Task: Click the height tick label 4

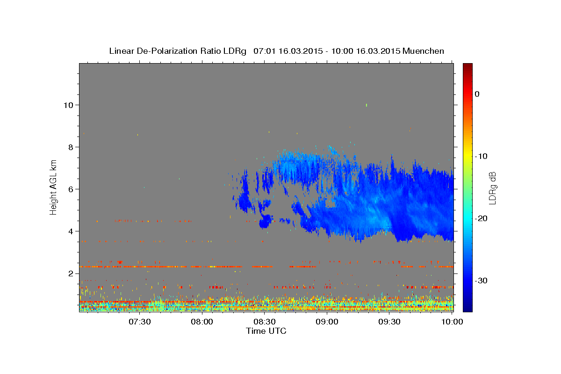Action: 70,231
